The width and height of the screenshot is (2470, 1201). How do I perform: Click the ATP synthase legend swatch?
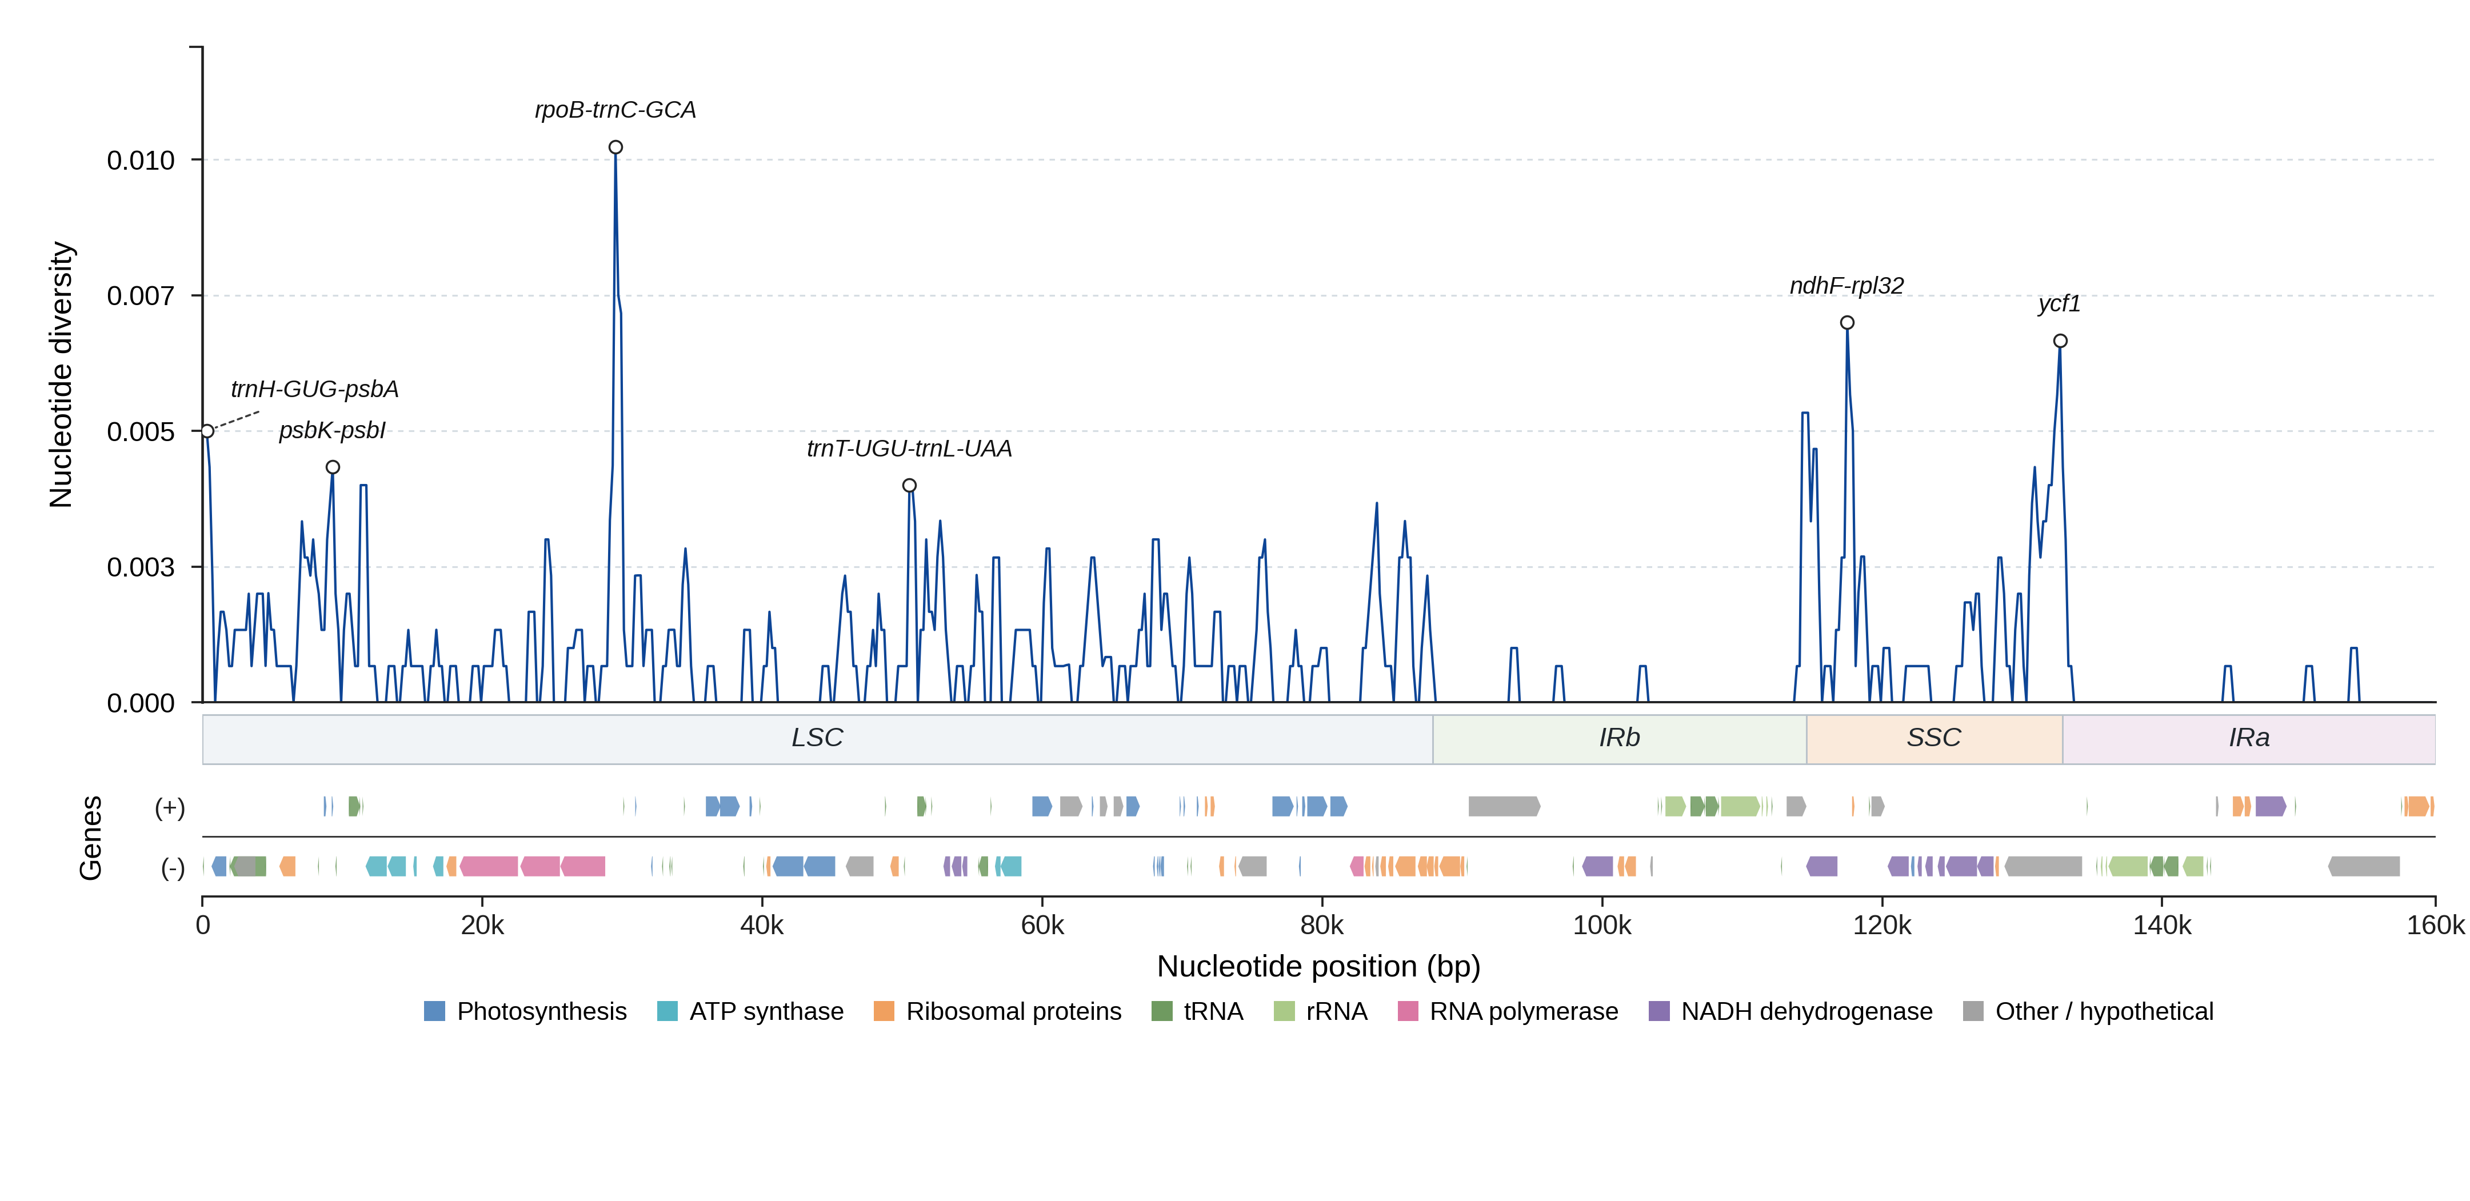click(x=668, y=1011)
